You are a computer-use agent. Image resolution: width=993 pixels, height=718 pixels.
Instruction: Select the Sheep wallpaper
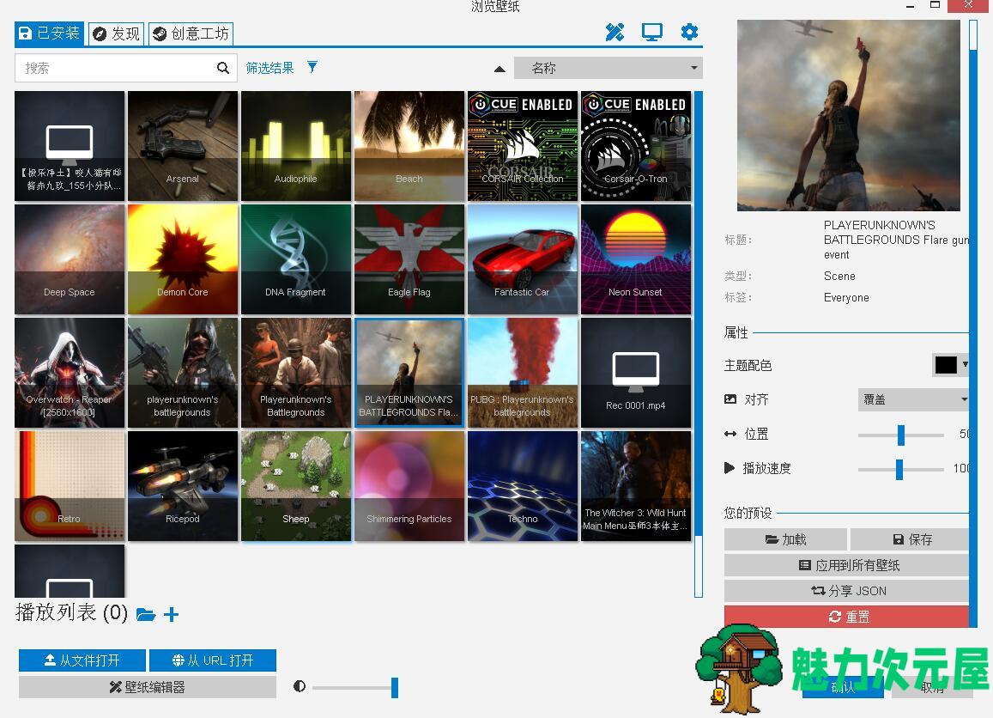point(296,486)
